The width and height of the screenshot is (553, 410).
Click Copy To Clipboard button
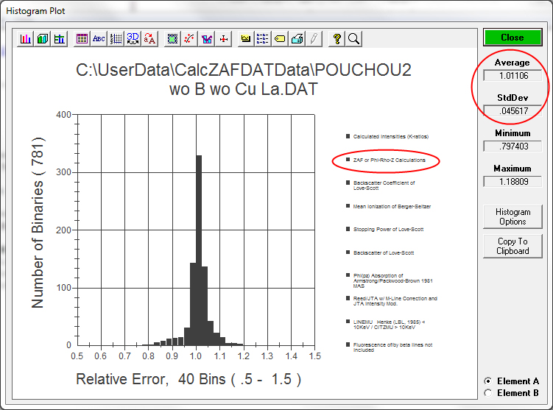click(513, 246)
